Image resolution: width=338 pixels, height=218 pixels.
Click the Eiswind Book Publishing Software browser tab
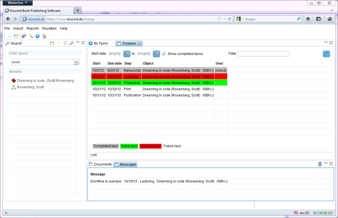tap(39, 10)
